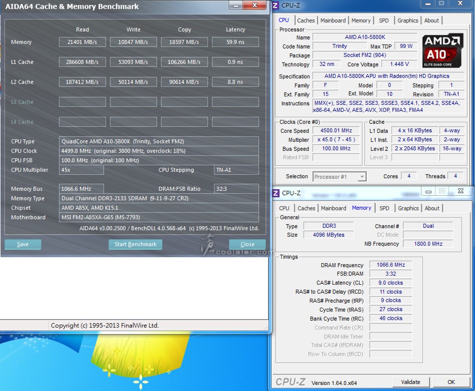The height and width of the screenshot is (391, 475).
Task: Select the active Memory tab in the lower CPU-Z window
Action: [x=361, y=208]
